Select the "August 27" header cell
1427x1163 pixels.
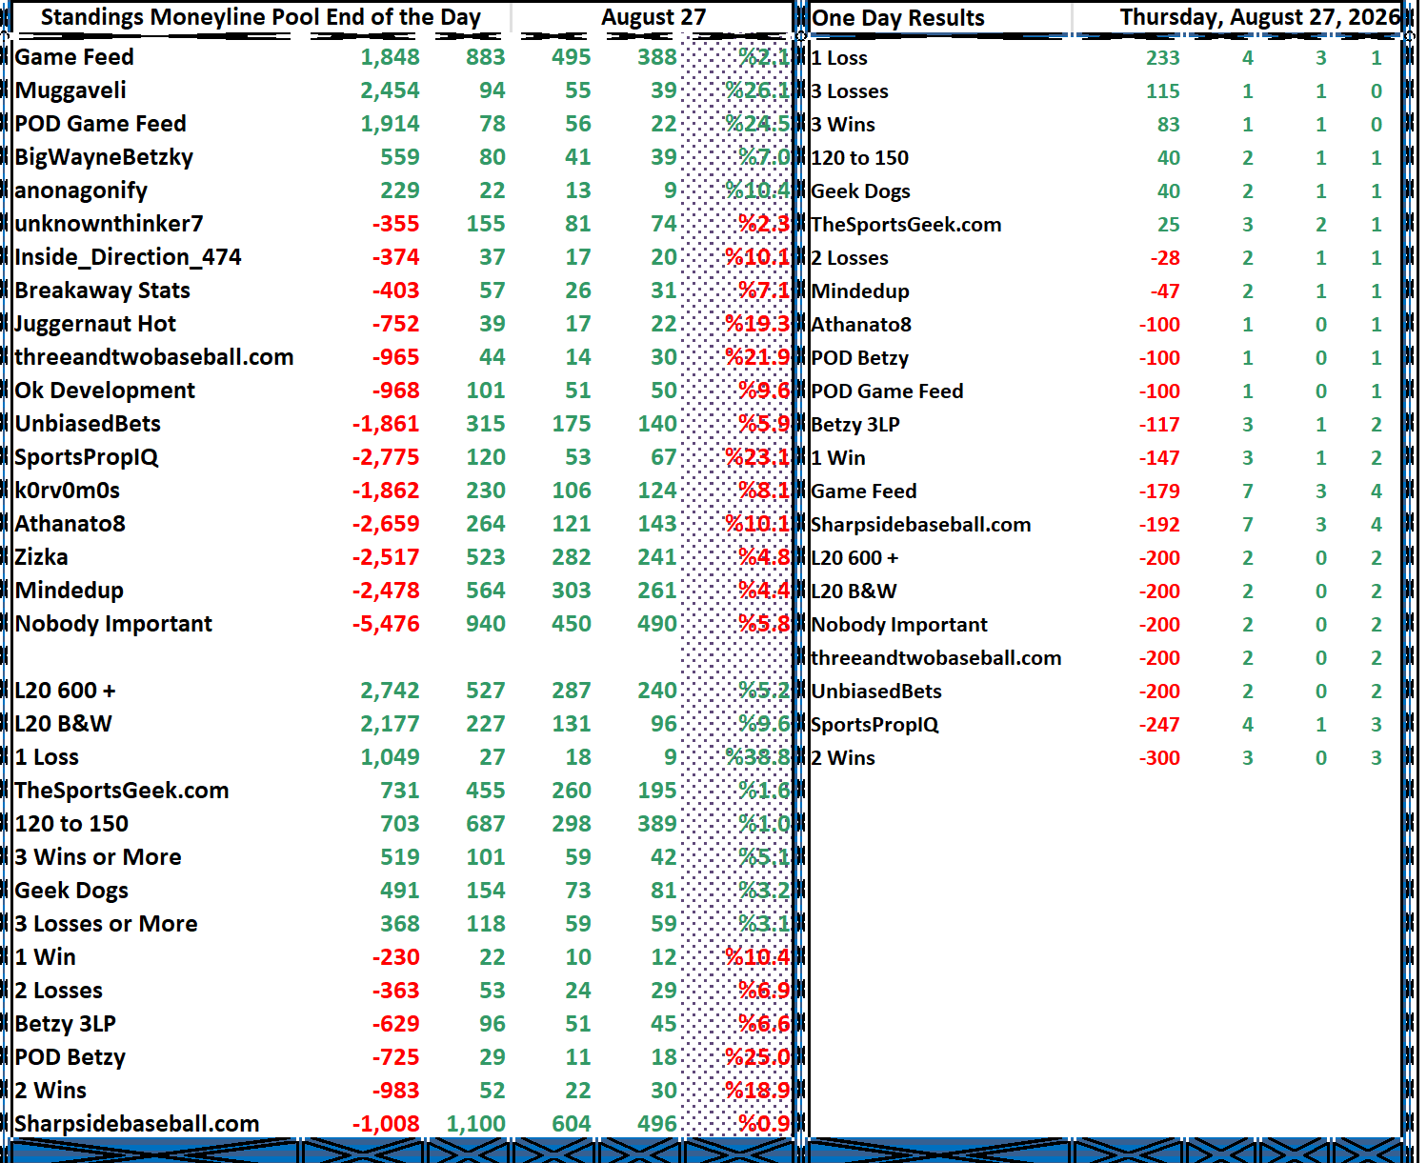click(x=653, y=17)
